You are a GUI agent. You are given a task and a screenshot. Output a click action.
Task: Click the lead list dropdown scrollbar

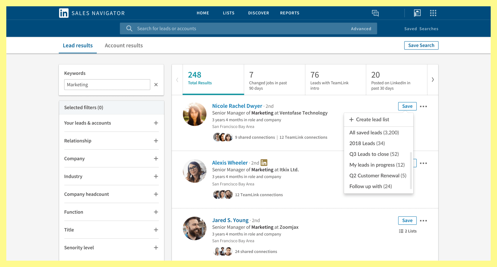(x=411, y=170)
